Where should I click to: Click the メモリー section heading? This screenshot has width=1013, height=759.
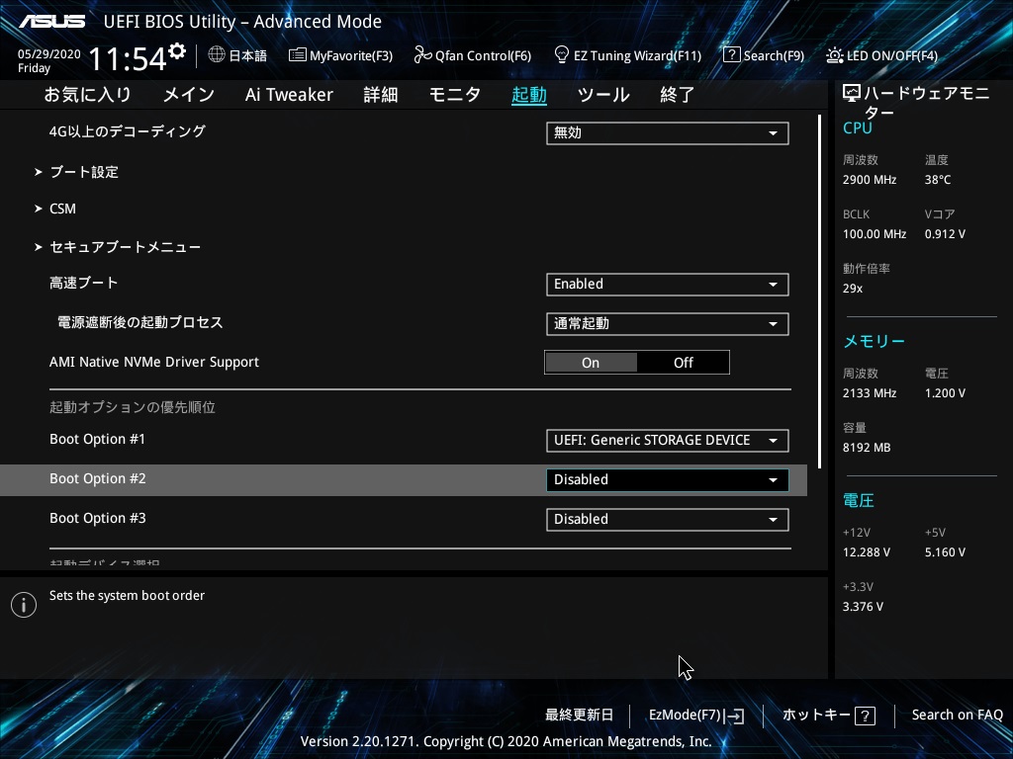pyautogui.click(x=875, y=341)
